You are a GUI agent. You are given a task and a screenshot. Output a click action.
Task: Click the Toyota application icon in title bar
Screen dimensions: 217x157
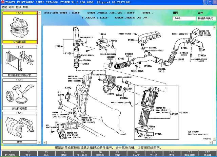coord(3,2)
